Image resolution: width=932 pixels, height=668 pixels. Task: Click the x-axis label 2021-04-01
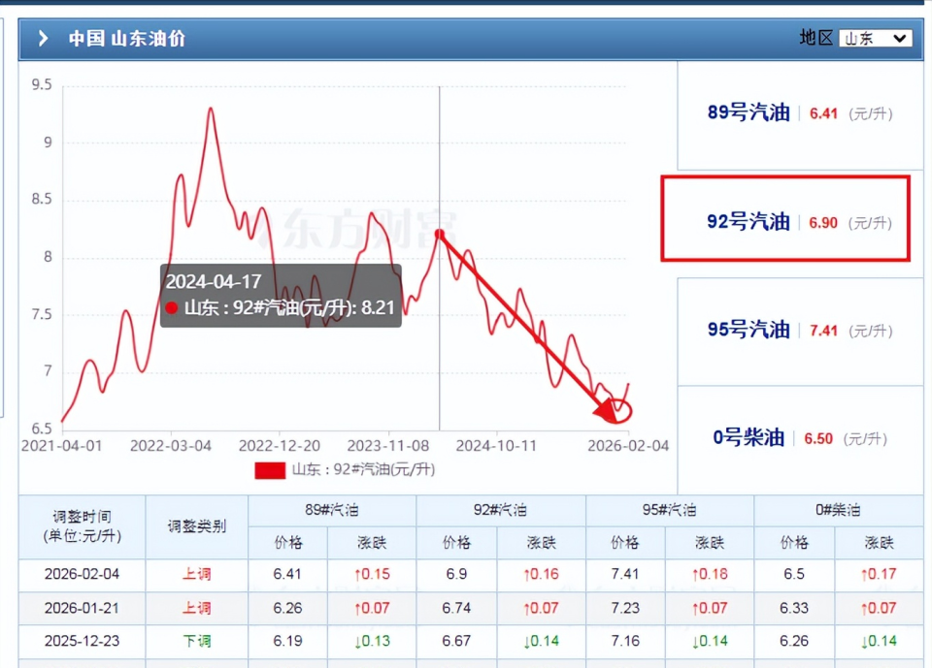(62, 445)
